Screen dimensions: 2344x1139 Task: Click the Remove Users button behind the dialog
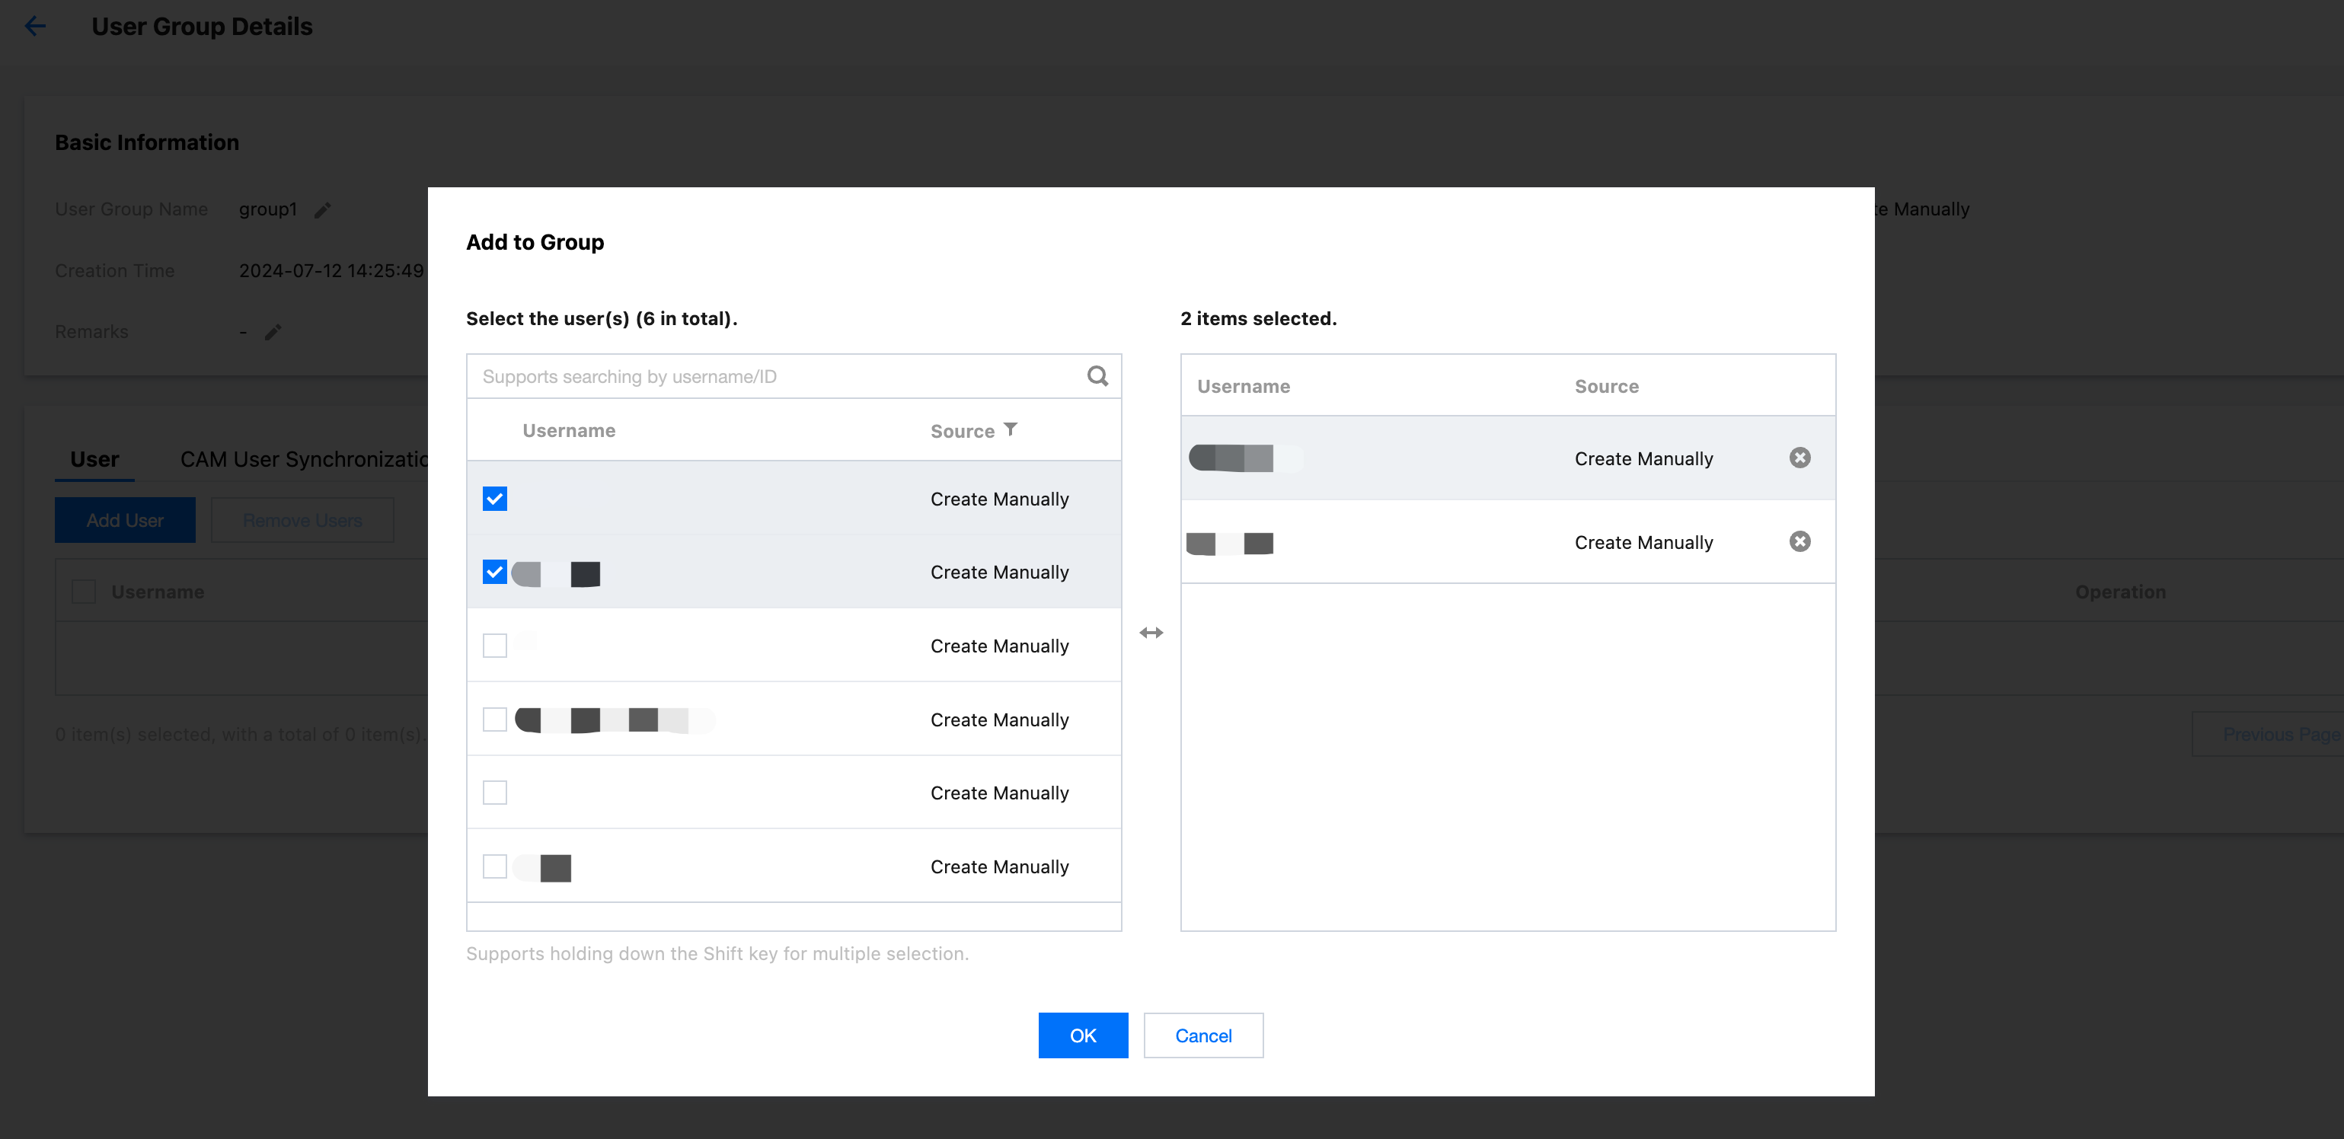click(302, 520)
